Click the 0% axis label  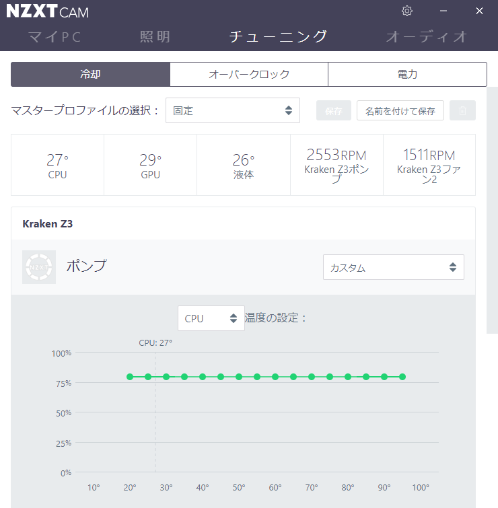point(66,473)
